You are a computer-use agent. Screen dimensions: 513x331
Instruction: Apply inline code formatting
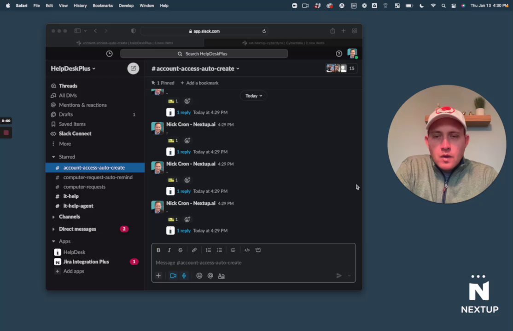coord(247,250)
